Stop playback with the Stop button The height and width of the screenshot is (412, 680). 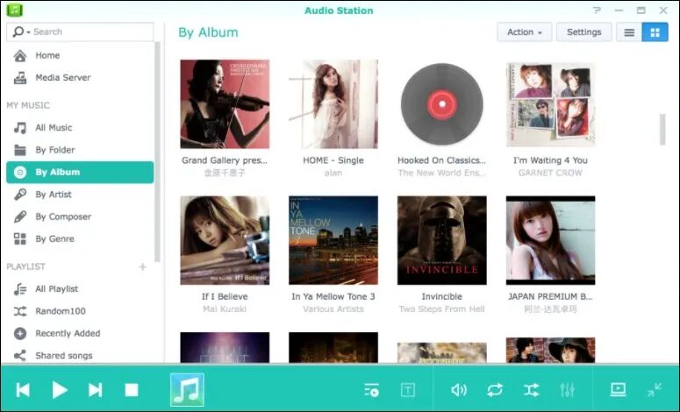[132, 390]
